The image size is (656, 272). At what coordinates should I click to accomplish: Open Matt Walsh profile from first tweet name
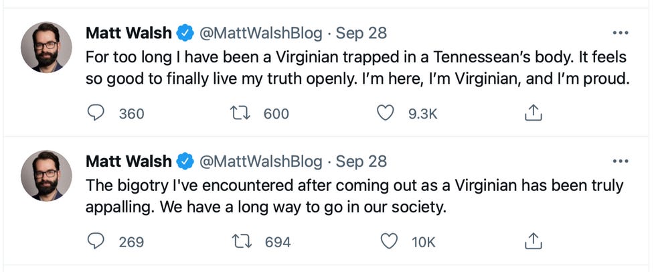(129, 33)
